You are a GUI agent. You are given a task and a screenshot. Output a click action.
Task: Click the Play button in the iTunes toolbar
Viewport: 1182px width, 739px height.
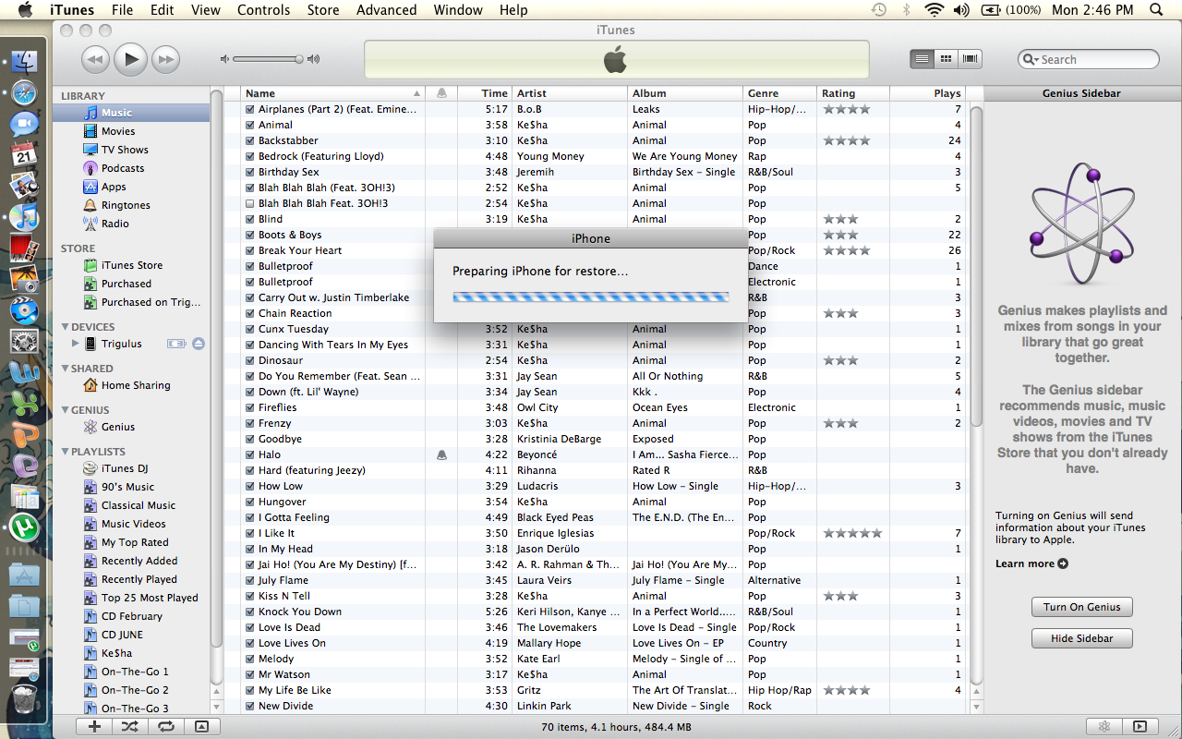point(131,60)
